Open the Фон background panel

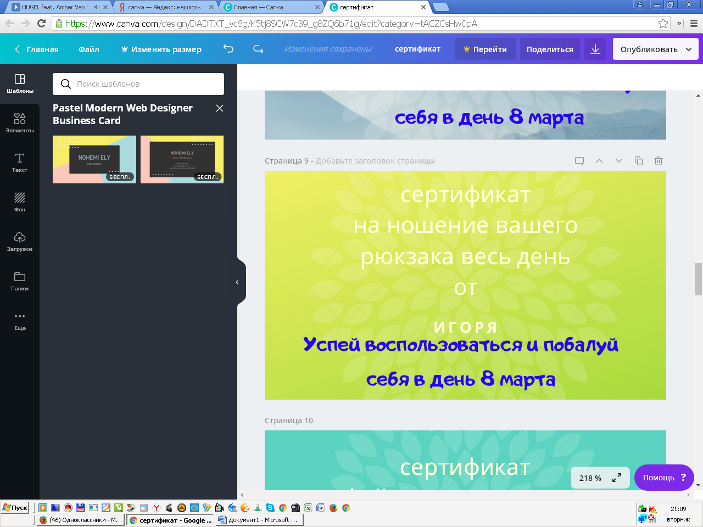click(20, 202)
